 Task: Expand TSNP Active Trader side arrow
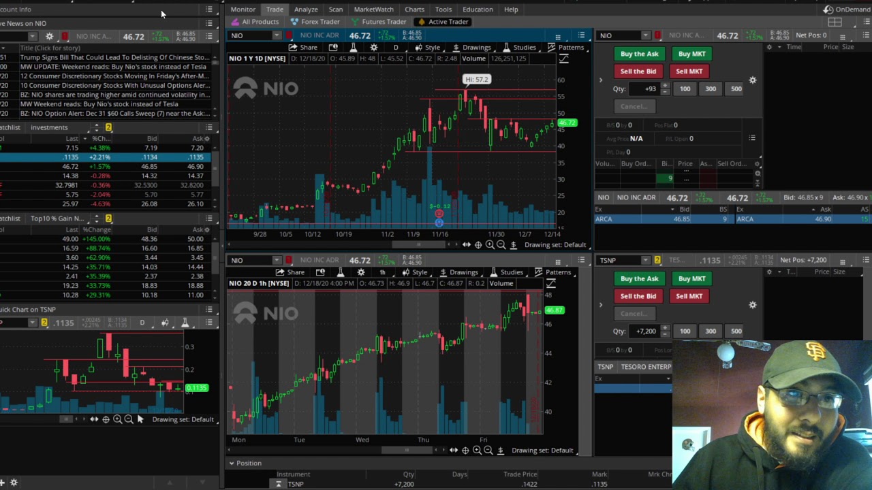pos(600,305)
